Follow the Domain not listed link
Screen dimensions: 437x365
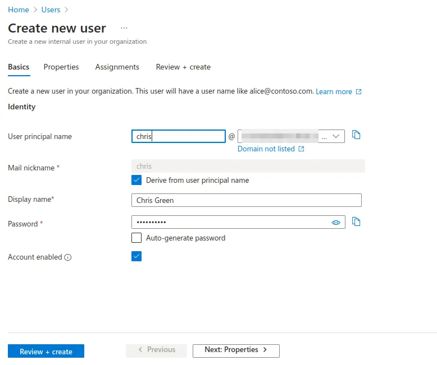point(266,149)
